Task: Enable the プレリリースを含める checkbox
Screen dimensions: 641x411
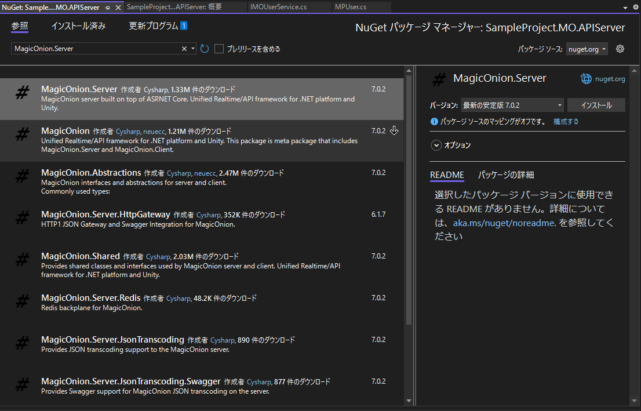Action: click(219, 49)
